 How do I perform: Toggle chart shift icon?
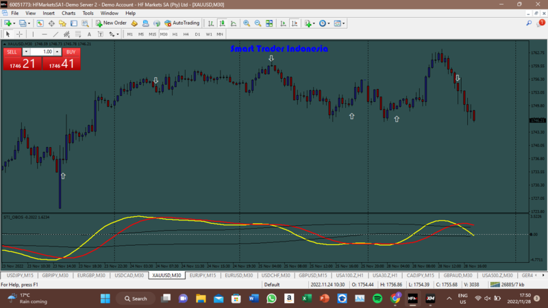click(295, 23)
